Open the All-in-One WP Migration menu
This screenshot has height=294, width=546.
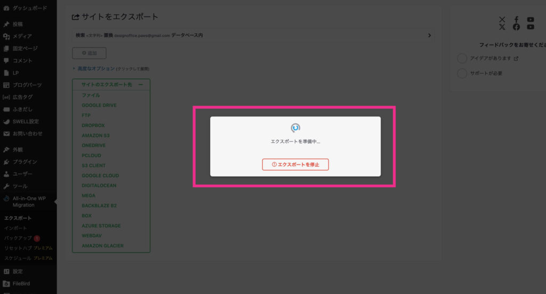tap(28, 202)
